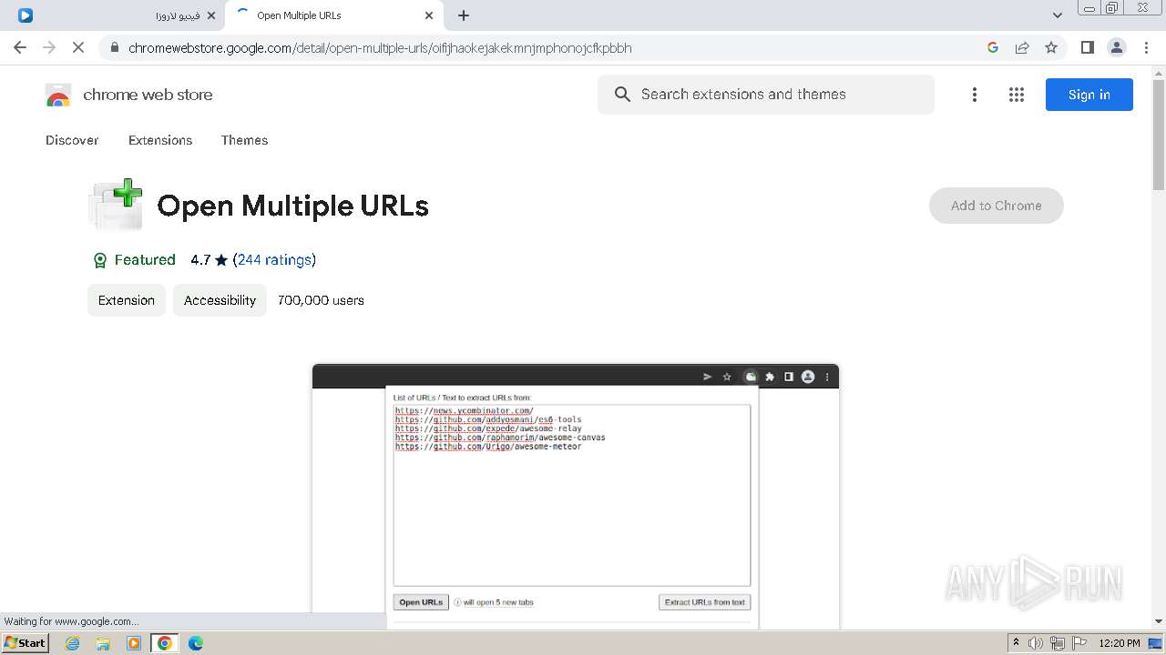The height and width of the screenshot is (655, 1166).
Task: Open the media player taskbar icon
Action: pos(134,643)
